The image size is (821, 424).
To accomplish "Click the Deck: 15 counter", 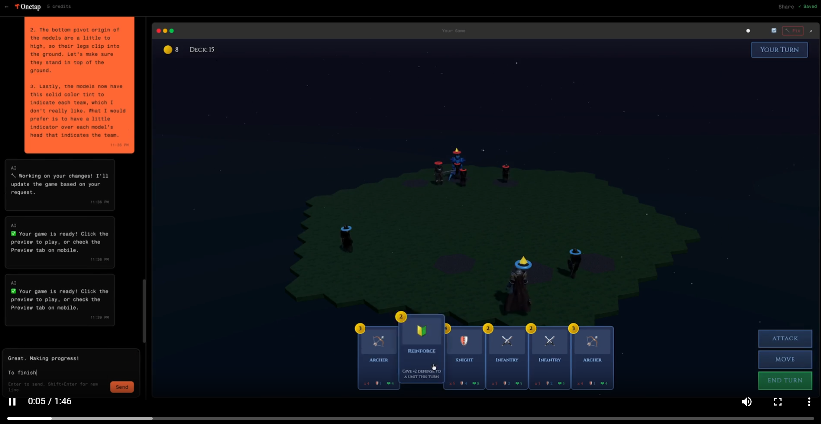I will 202,50.
